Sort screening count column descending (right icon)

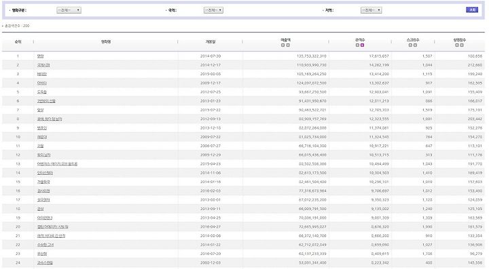(x=462, y=45)
